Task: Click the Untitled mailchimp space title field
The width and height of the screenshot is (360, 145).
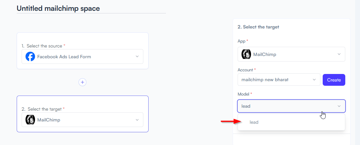Action: (91, 9)
